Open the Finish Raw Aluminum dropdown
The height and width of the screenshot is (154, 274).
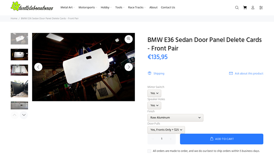coord(175,118)
